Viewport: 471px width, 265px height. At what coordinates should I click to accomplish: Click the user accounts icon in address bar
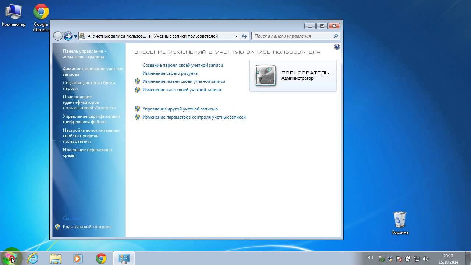coord(82,36)
